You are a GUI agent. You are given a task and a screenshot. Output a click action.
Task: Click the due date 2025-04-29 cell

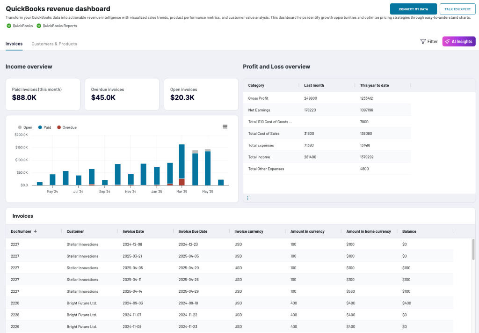click(189, 291)
